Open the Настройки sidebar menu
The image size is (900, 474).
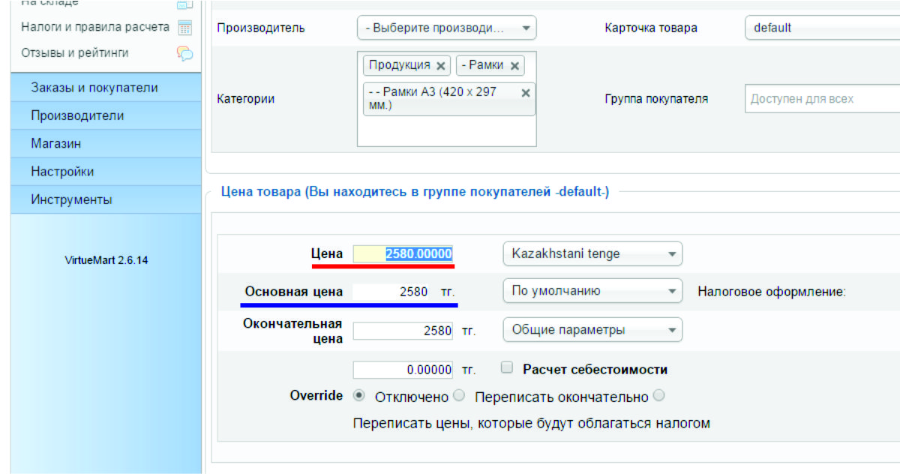tap(62, 171)
